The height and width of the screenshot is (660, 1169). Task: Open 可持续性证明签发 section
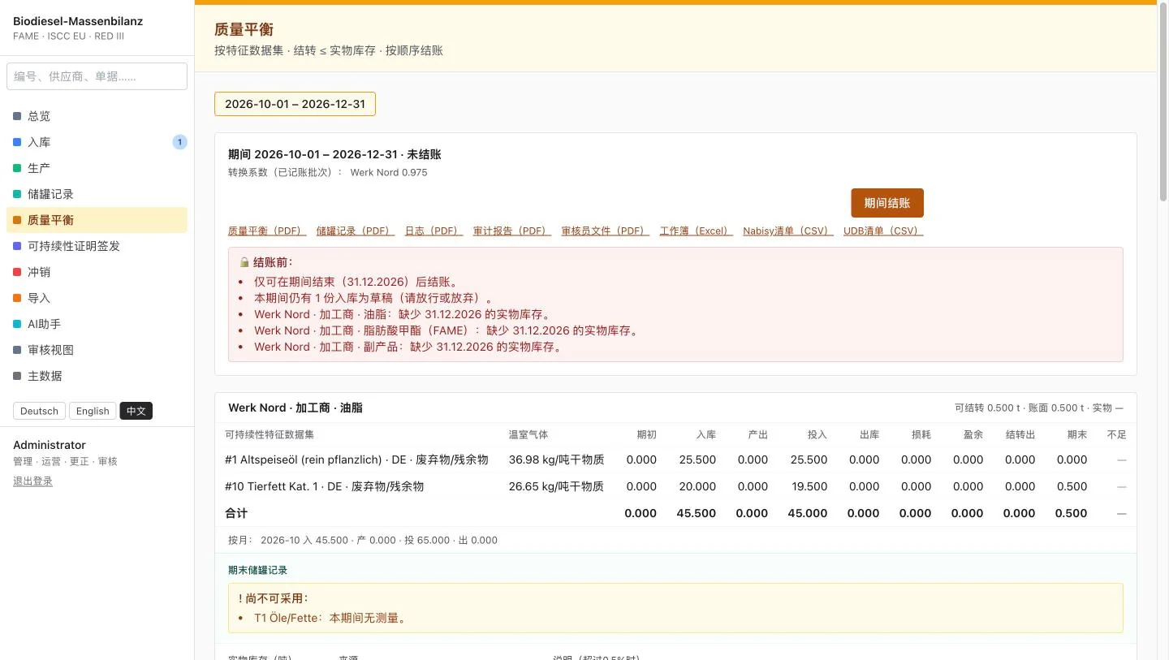point(97,246)
